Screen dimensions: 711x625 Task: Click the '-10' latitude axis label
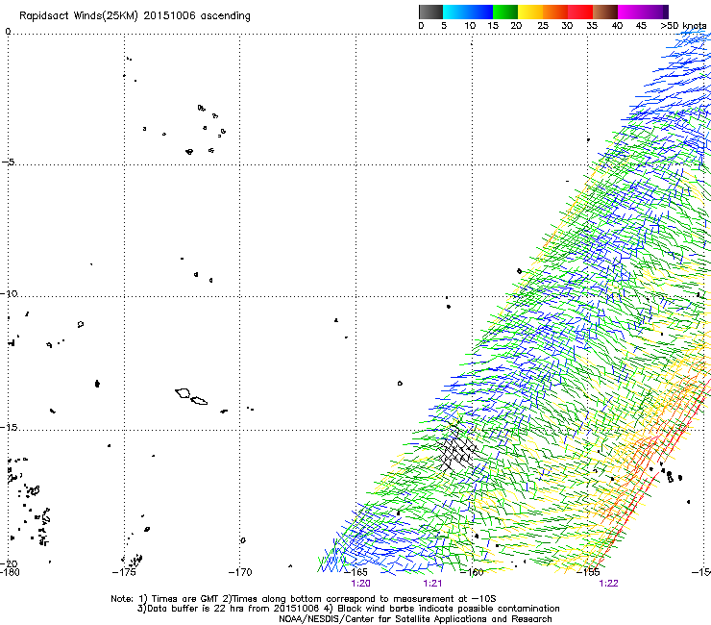point(9,293)
